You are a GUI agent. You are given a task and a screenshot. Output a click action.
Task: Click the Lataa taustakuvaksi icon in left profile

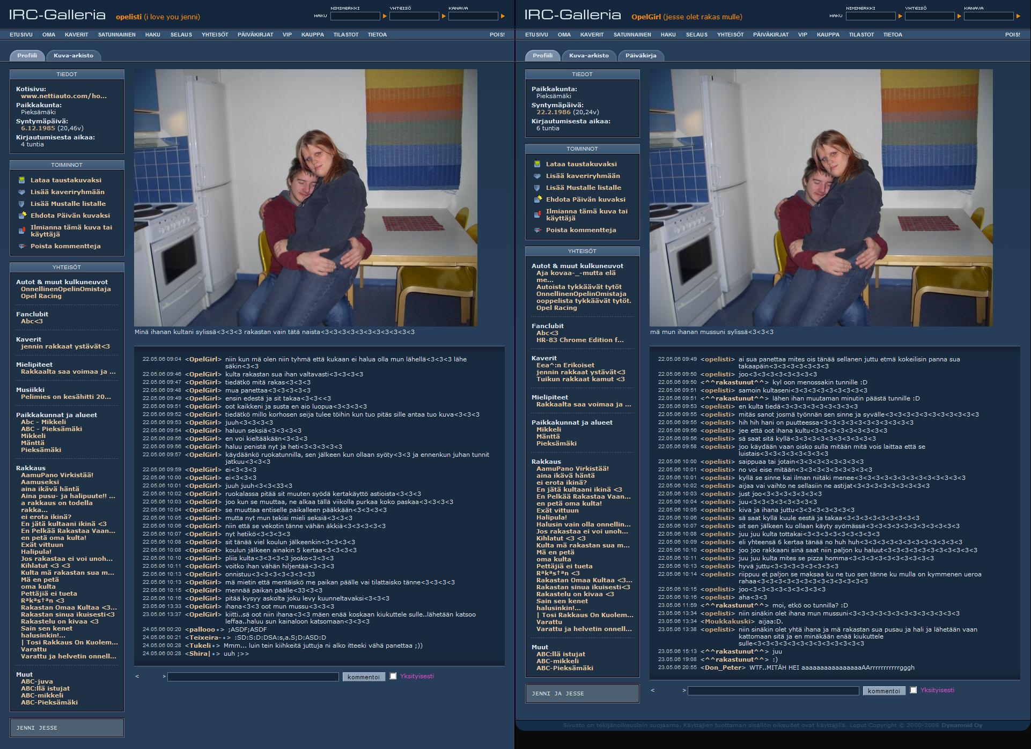click(x=22, y=180)
